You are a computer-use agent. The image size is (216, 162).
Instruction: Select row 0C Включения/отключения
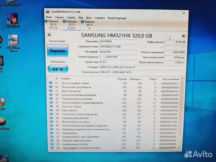[x=114, y=122]
